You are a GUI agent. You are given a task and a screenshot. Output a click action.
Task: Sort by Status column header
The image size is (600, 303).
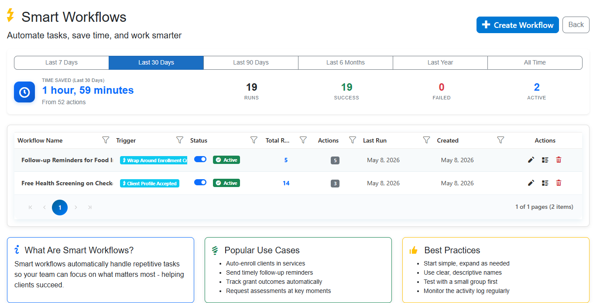click(x=199, y=140)
